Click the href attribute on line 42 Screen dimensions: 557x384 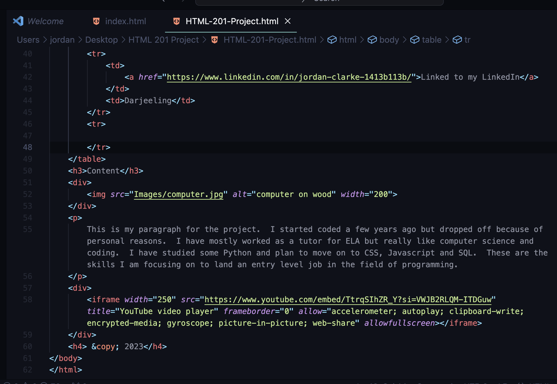148,77
